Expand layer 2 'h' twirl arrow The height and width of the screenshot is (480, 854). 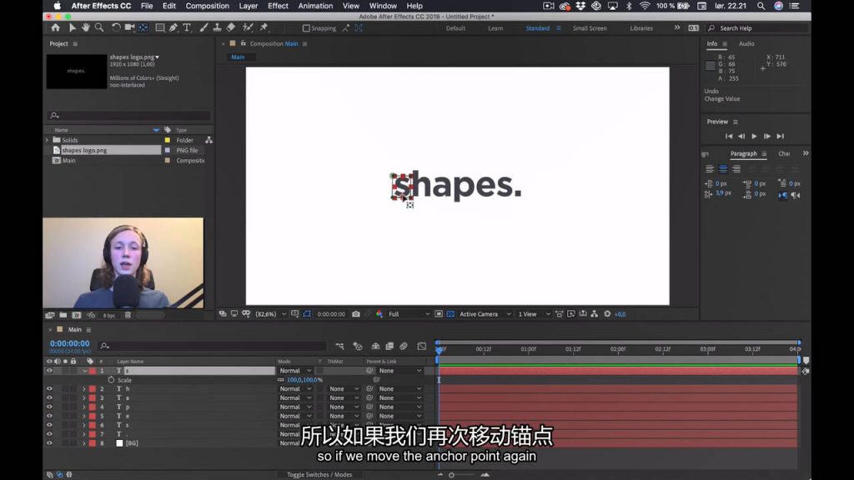click(84, 388)
